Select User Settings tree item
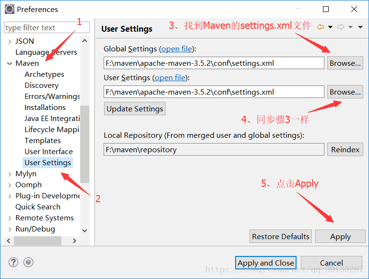The height and width of the screenshot is (279, 369). click(x=48, y=163)
